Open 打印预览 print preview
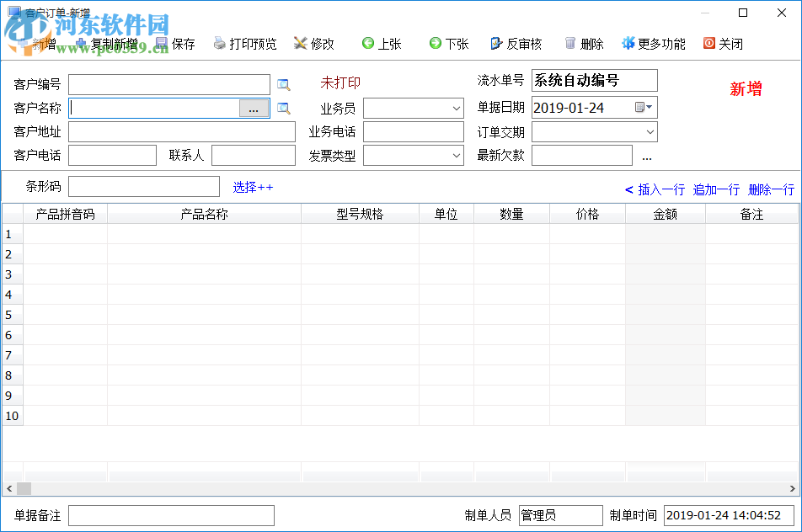This screenshot has height=532, width=802. pos(244,43)
